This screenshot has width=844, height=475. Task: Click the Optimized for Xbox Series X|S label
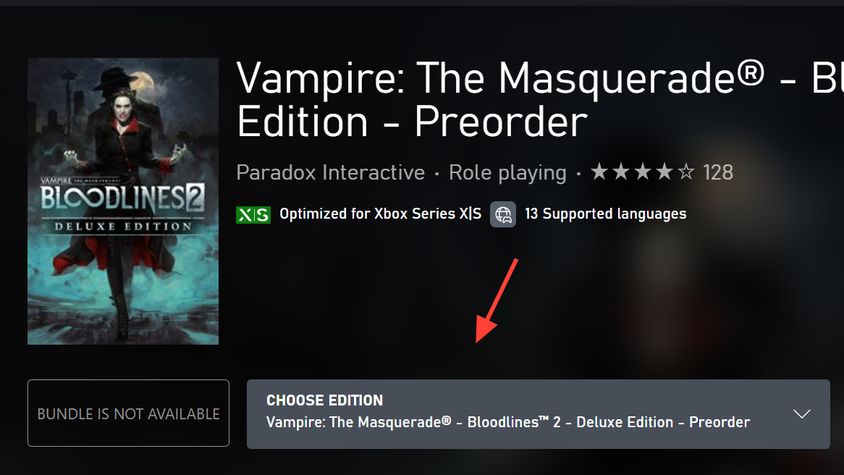pos(381,214)
